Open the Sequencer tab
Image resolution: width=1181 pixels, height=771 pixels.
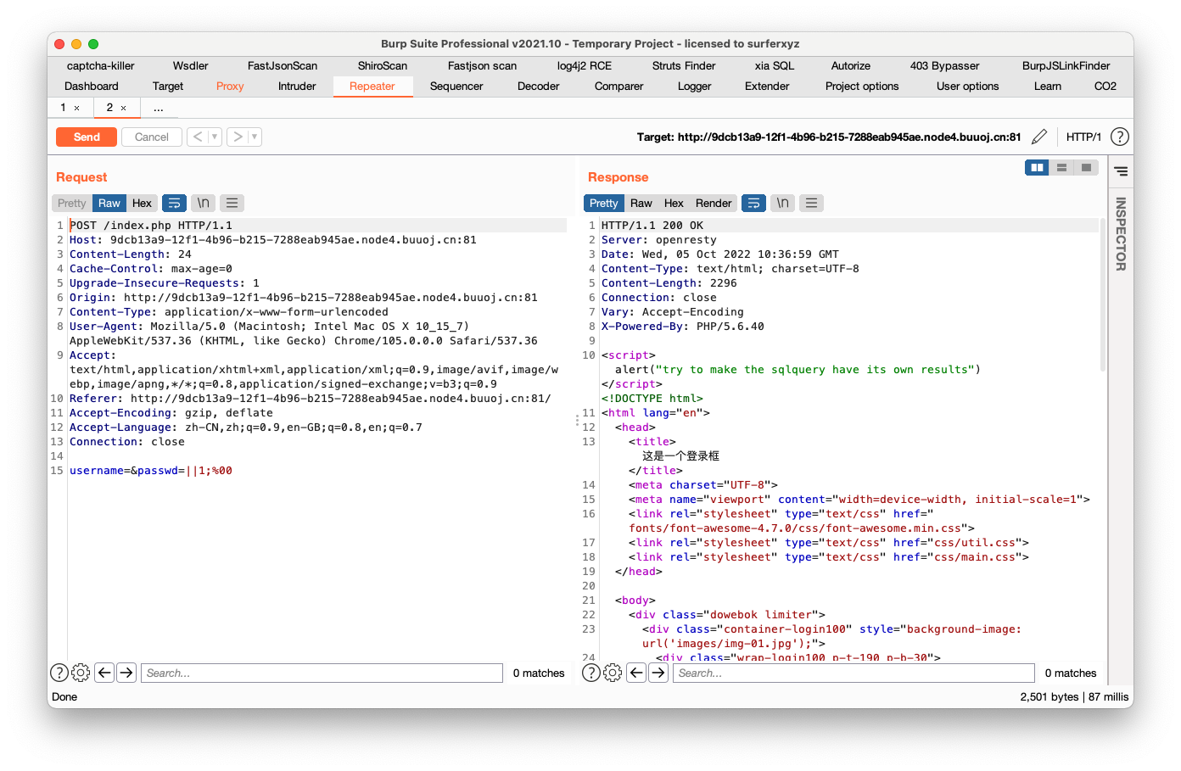pos(456,87)
